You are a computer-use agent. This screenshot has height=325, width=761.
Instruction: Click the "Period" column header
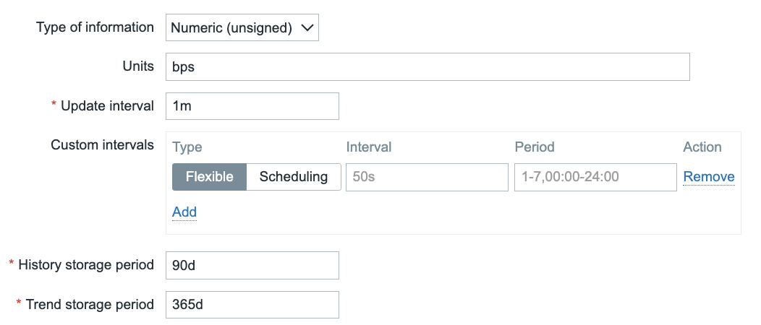(534, 147)
